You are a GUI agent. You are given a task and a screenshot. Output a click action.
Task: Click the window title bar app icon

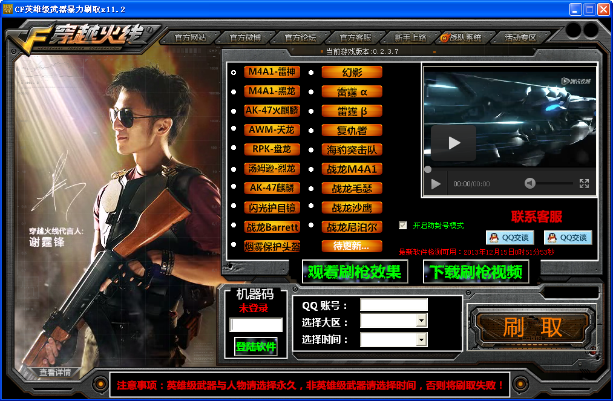point(7,9)
